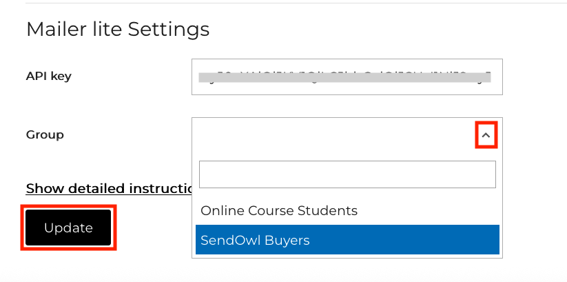Save settings with the black Update button
Viewport: 567px width, 282px height.
pyautogui.click(x=68, y=228)
